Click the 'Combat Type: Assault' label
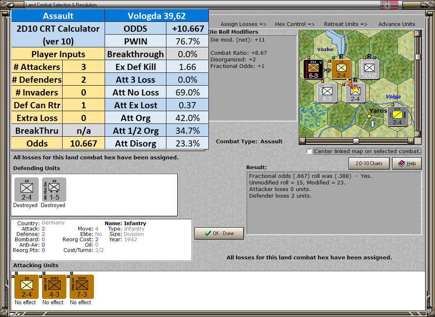The height and width of the screenshot is (317, 435). pos(249,142)
